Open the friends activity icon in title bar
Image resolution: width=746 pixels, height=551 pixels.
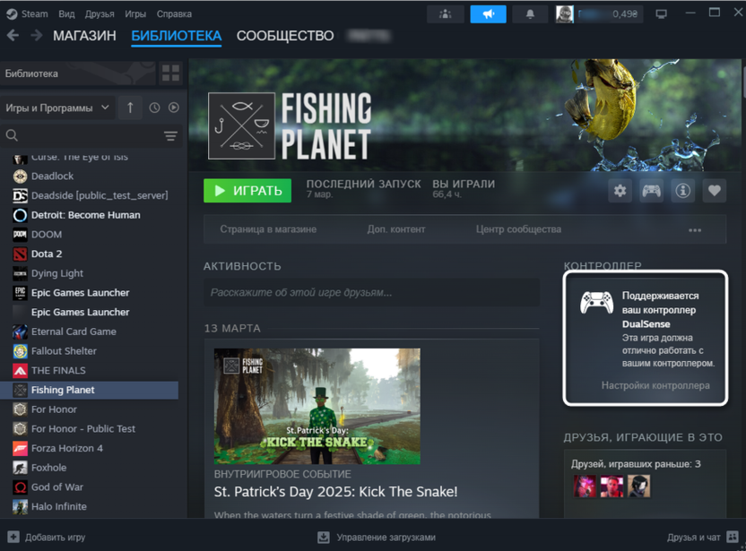[x=446, y=14]
